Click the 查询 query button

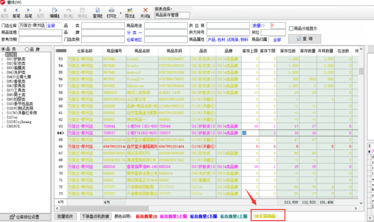tap(305, 39)
